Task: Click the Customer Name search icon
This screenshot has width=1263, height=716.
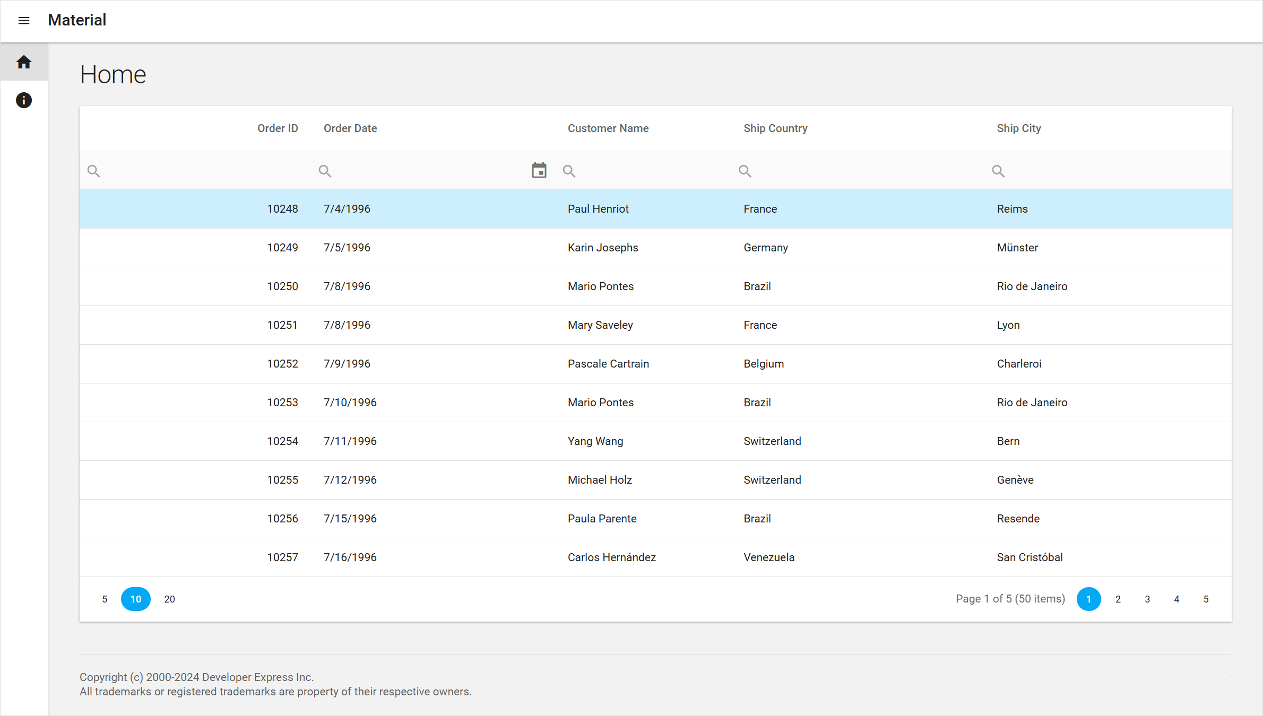Action: [x=568, y=170]
